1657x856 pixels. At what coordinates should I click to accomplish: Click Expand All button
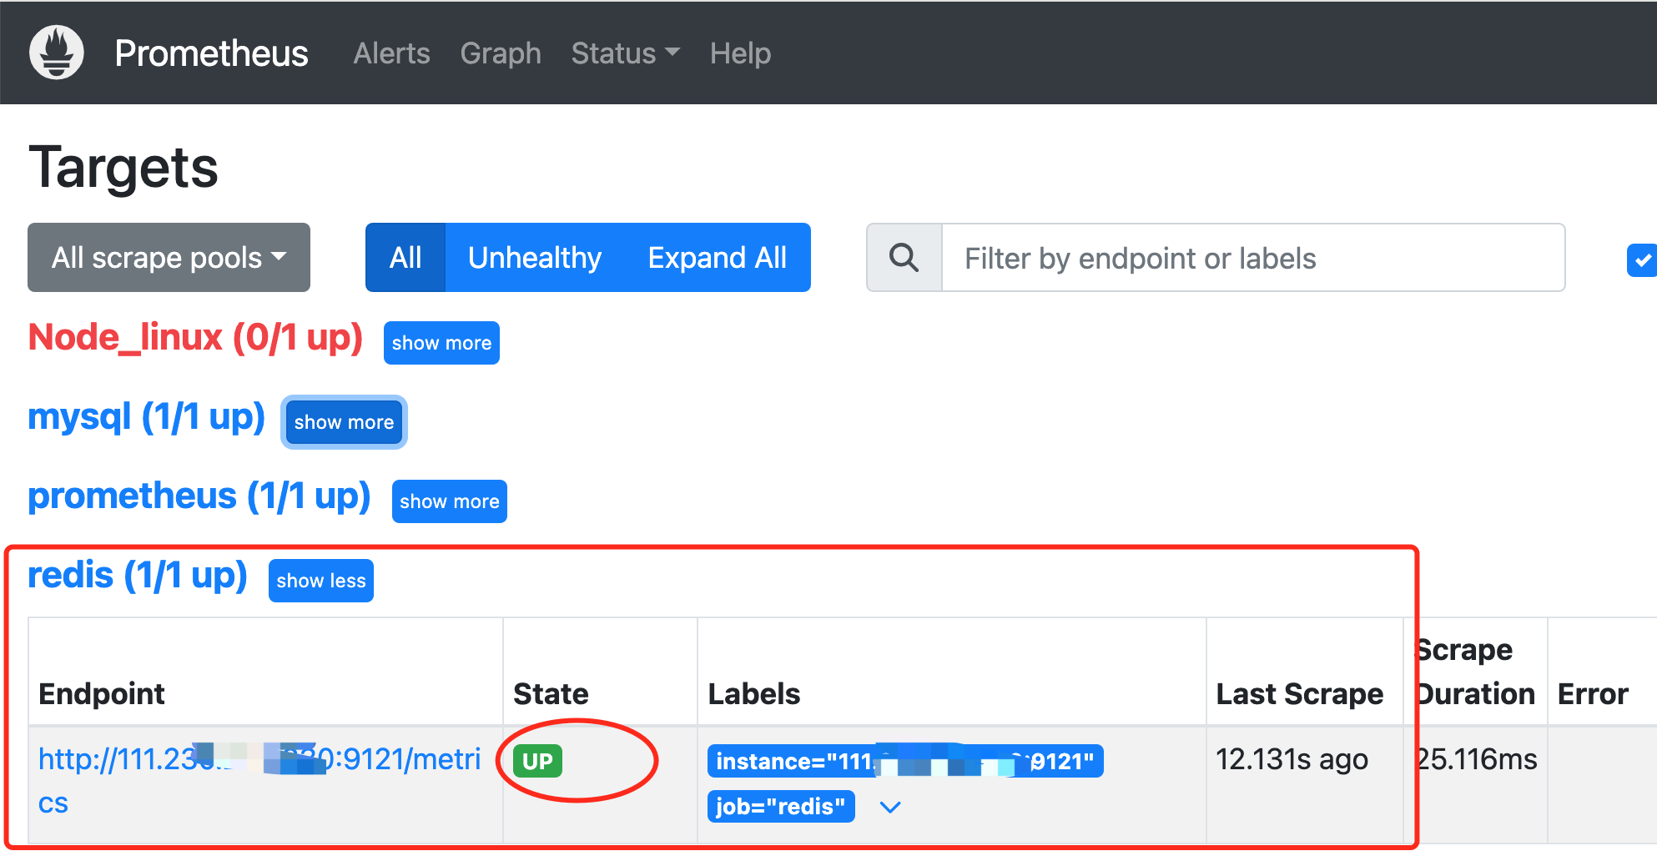718,258
